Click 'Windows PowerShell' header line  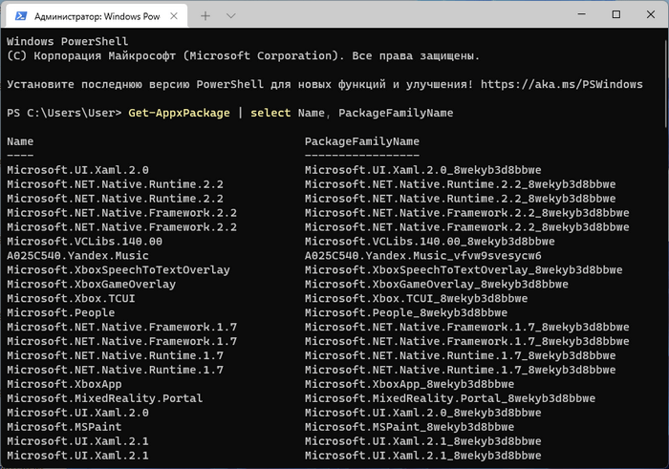coord(68,42)
